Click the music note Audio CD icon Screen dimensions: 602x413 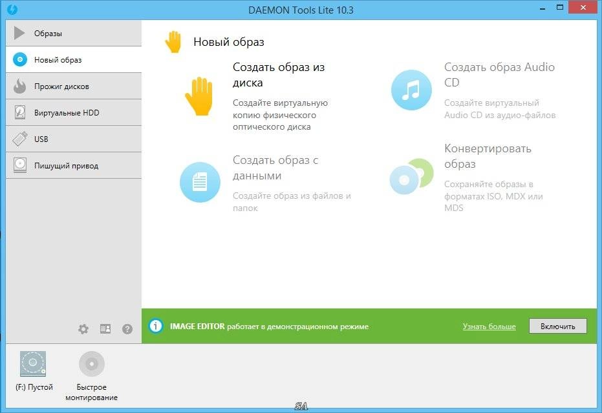pyautogui.click(x=411, y=90)
